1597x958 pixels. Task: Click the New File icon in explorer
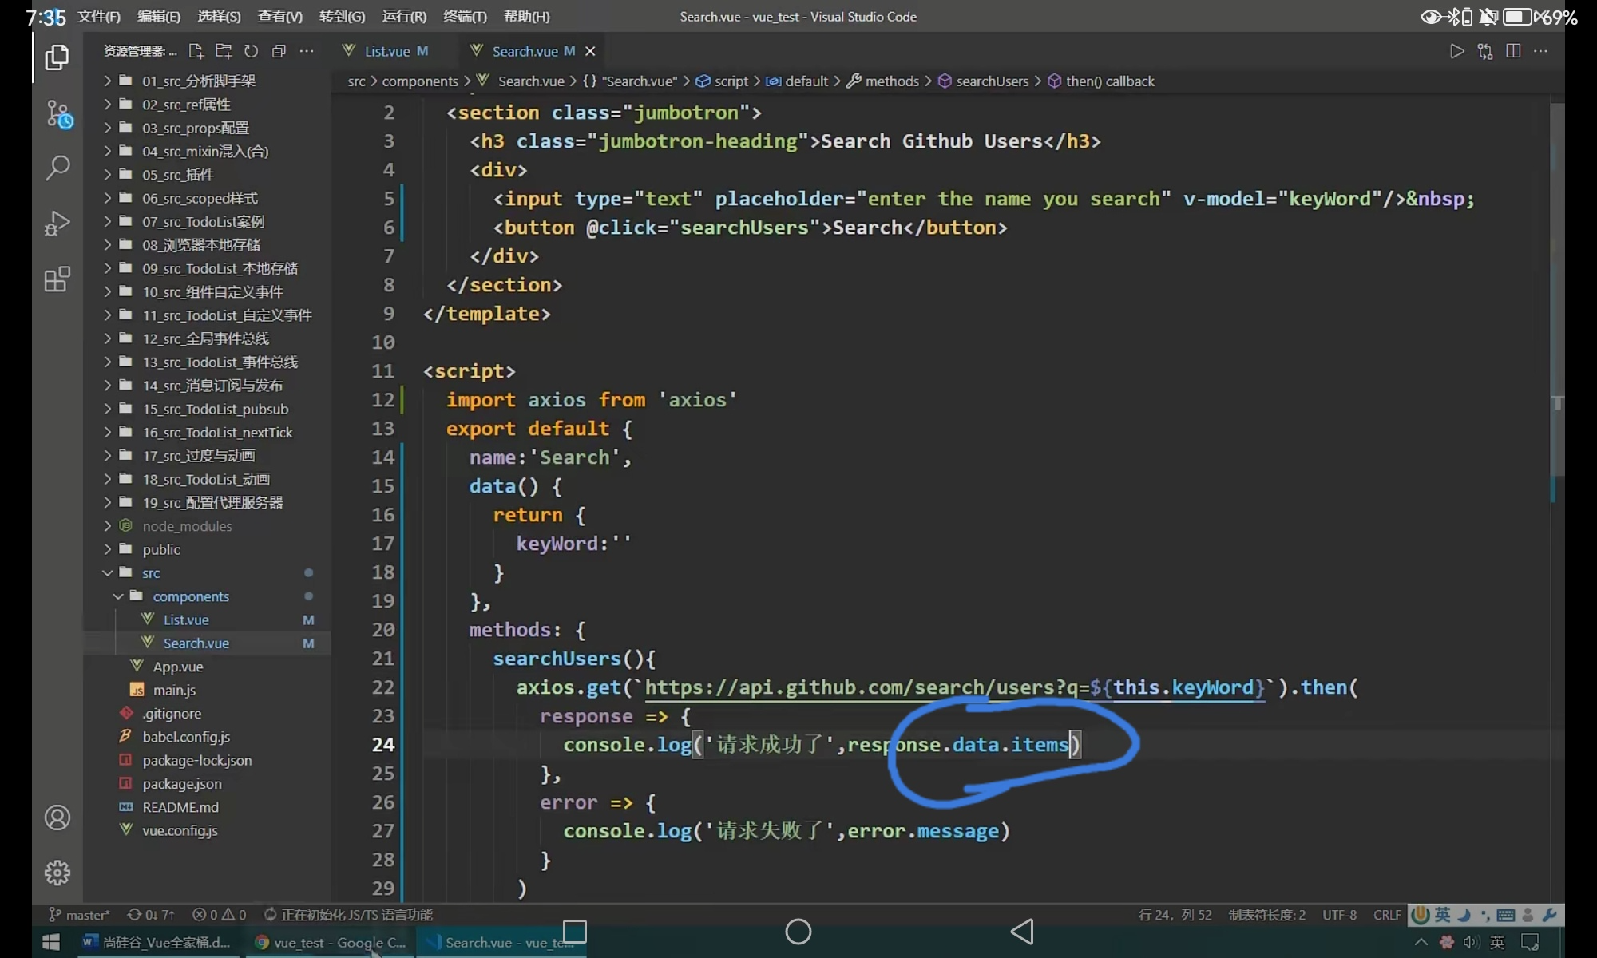pyautogui.click(x=196, y=51)
